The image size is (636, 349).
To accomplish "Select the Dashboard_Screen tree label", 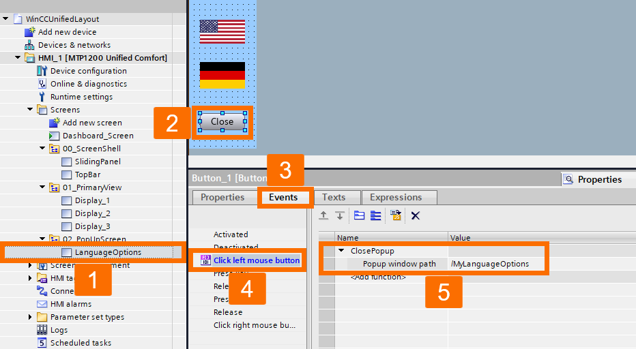I will click(x=98, y=136).
